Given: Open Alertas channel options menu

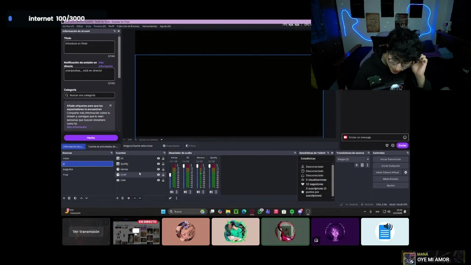Looking at the screenshot, I should point(177,192).
